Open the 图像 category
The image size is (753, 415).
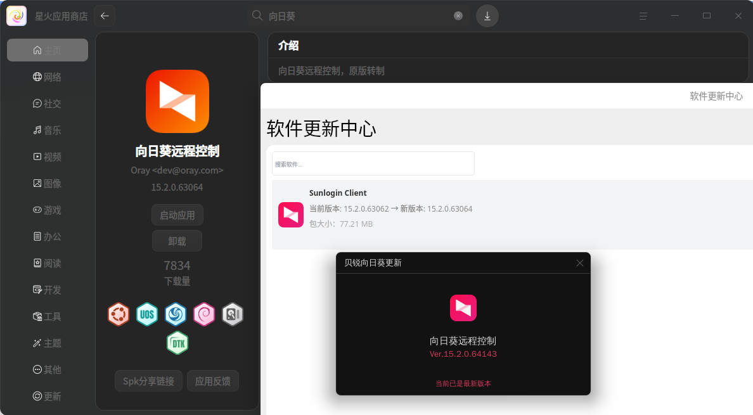click(x=48, y=183)
